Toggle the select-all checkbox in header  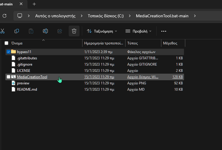click(x=6, y=43)
